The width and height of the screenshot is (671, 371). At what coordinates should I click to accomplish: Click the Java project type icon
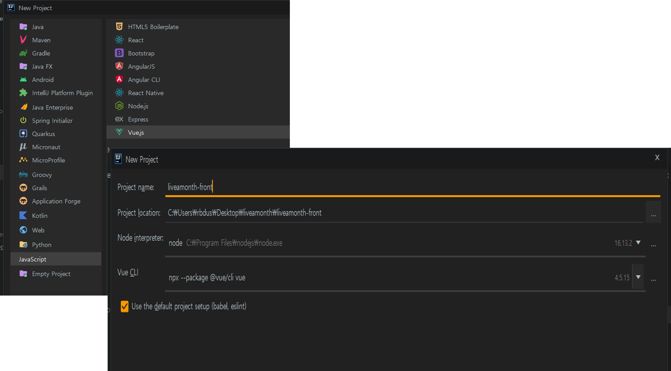23,27
